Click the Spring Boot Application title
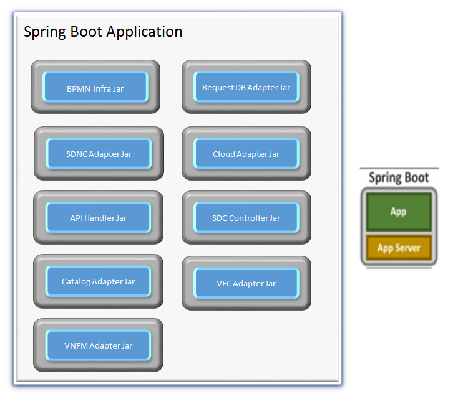The image size is (458, 399). coord(103,32)
